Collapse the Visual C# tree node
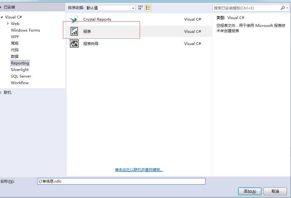Screen dimensions: 291x198 [2, 17]
